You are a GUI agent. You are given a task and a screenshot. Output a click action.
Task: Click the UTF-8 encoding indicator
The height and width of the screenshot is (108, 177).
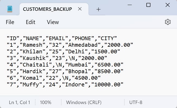tap(136, 102)
